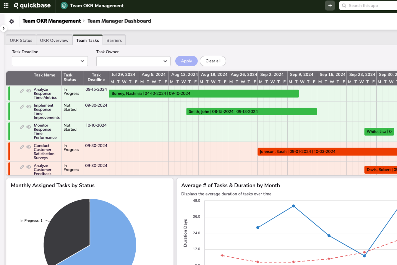
Task: Switch to the OKR Overview tab
Action: [54, 40]
